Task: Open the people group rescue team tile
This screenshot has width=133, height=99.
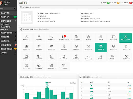Action: [x=76, y=47]
